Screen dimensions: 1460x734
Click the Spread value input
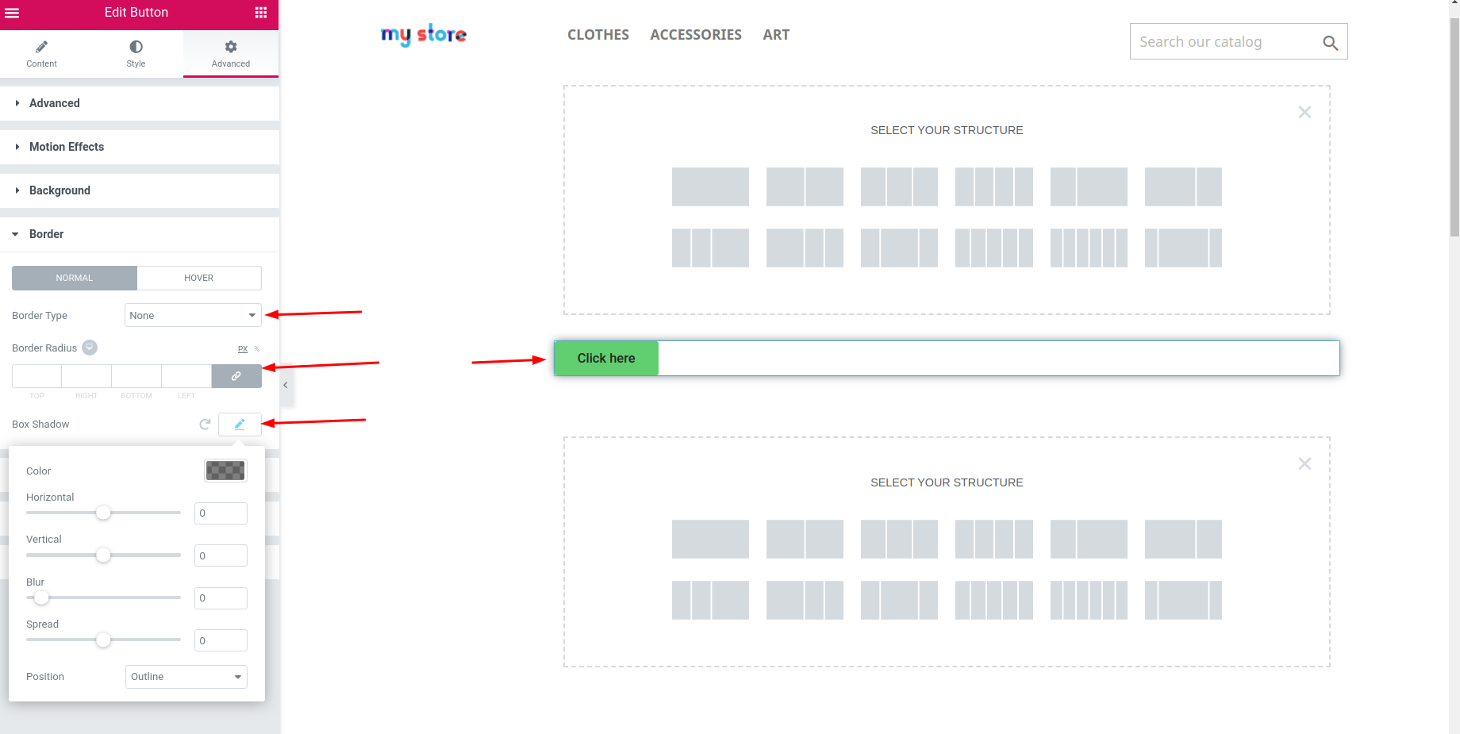tap(221, 640)
